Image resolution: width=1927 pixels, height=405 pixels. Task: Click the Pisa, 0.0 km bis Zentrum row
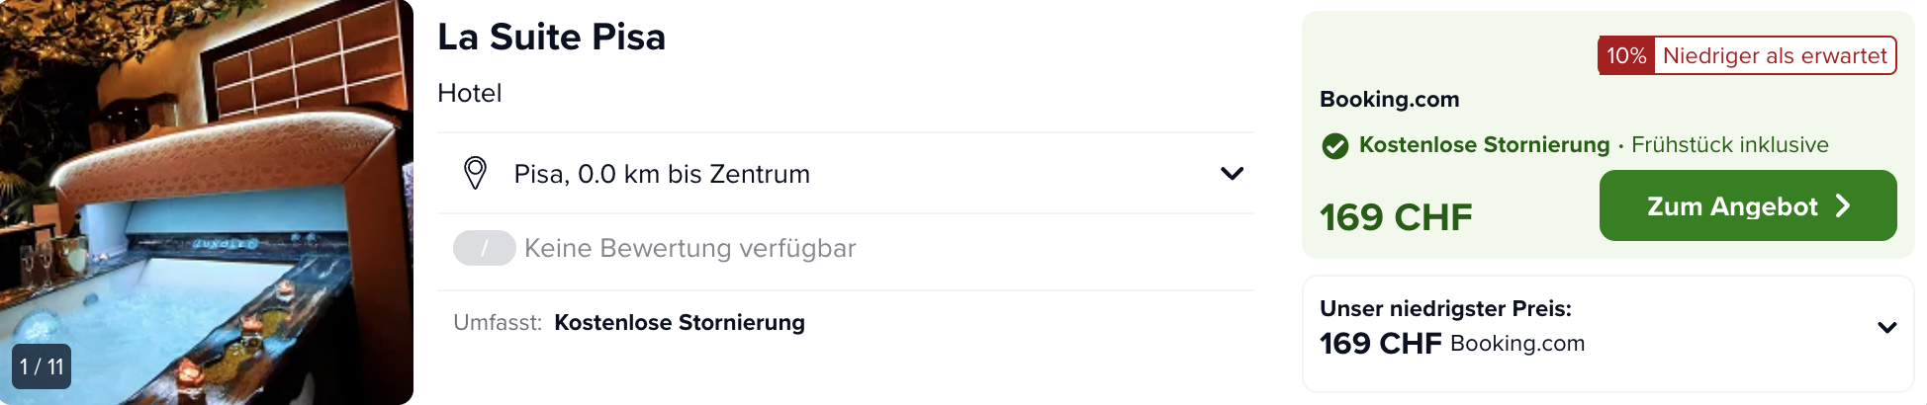coord(846,174)
